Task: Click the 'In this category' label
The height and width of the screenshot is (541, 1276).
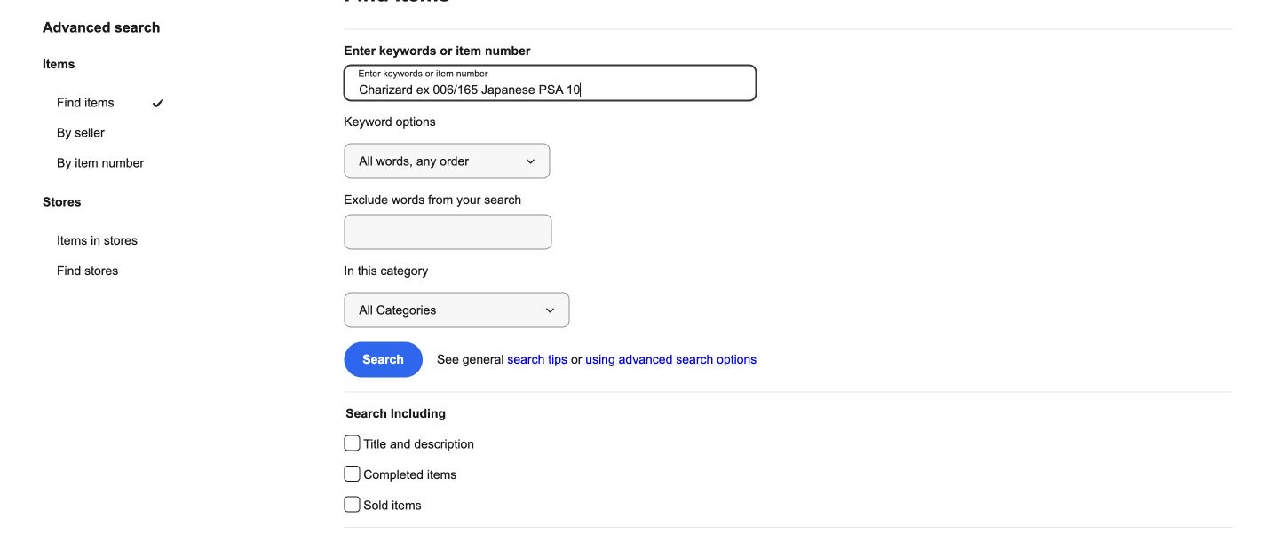Action: point(386,270)
